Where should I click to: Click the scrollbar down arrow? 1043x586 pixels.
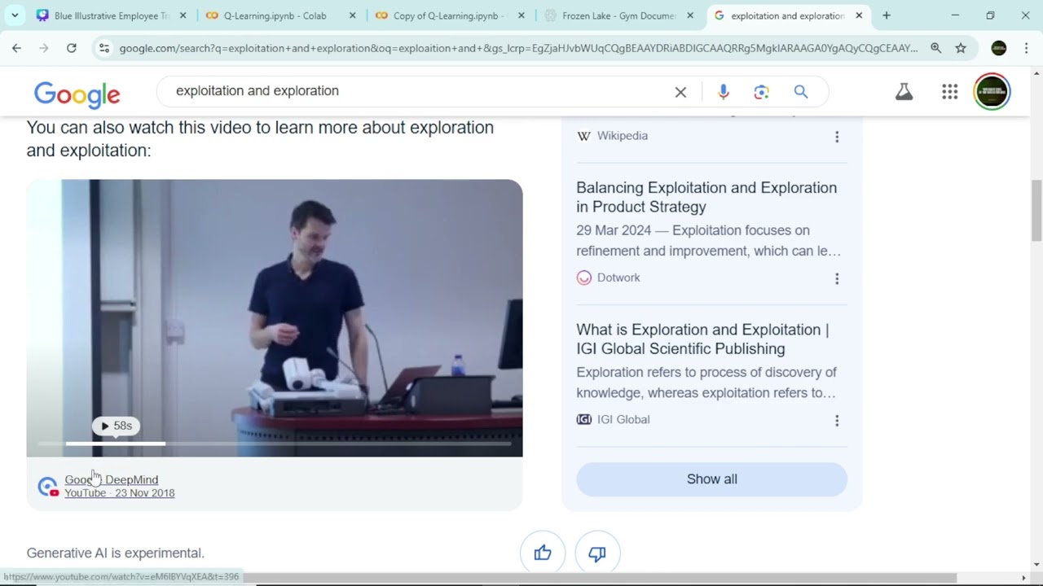click(x=1036, y=565)
